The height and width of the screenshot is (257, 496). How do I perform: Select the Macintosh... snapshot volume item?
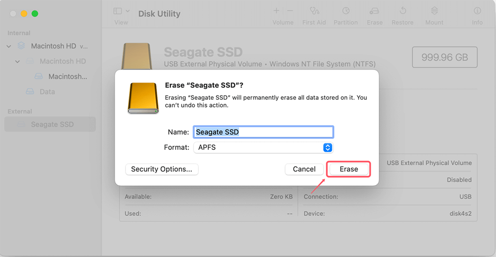[x=67, y=76]
